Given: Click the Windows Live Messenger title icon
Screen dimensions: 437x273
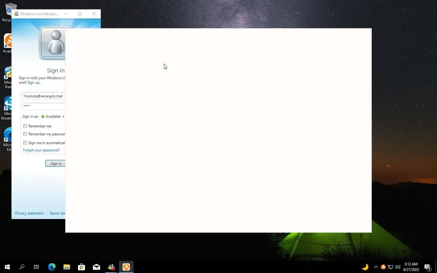Looking at the screenshot, I should (x=16, y=14).
